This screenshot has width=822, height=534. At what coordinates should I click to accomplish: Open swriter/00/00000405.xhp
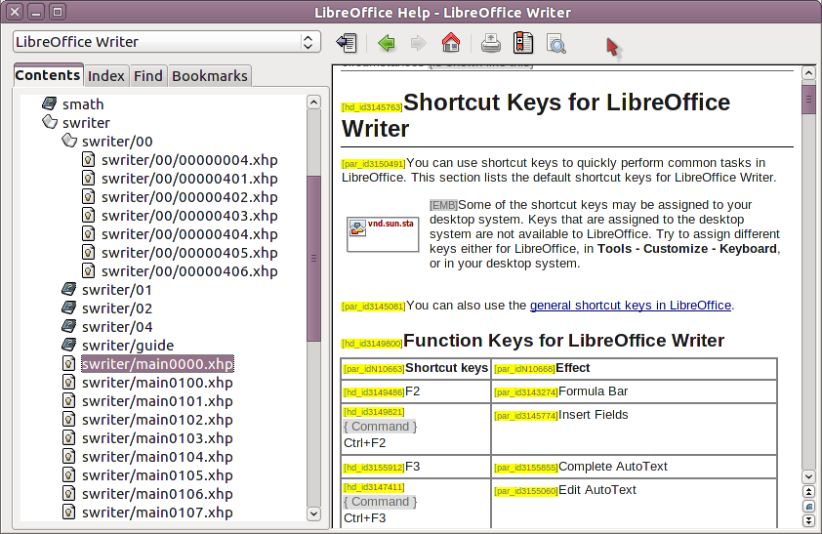(x=189, y=253)
